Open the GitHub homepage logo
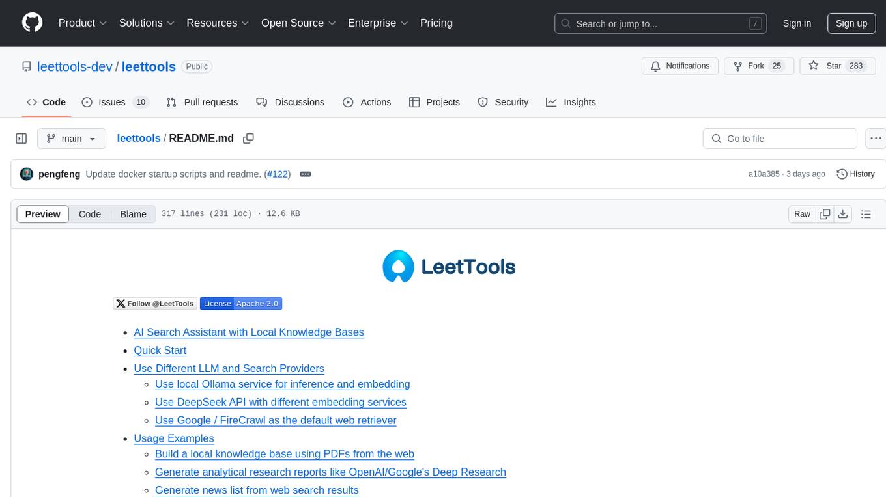This screenshot has height=497, width=886. click(32, 23)
